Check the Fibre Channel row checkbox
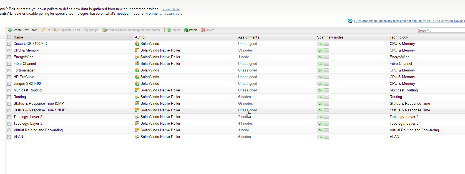 tap(9, 64)
